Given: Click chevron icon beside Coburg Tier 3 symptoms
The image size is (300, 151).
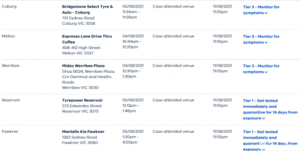Looking at the screenshot, I should coord(266,13).
